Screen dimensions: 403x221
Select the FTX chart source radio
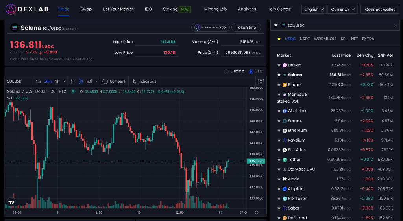coord(251,72)
